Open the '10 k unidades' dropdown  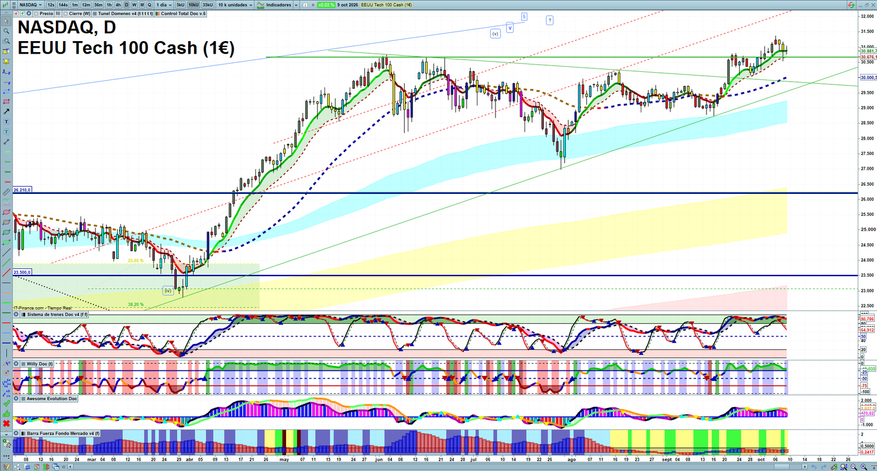(x=235, y=5)
